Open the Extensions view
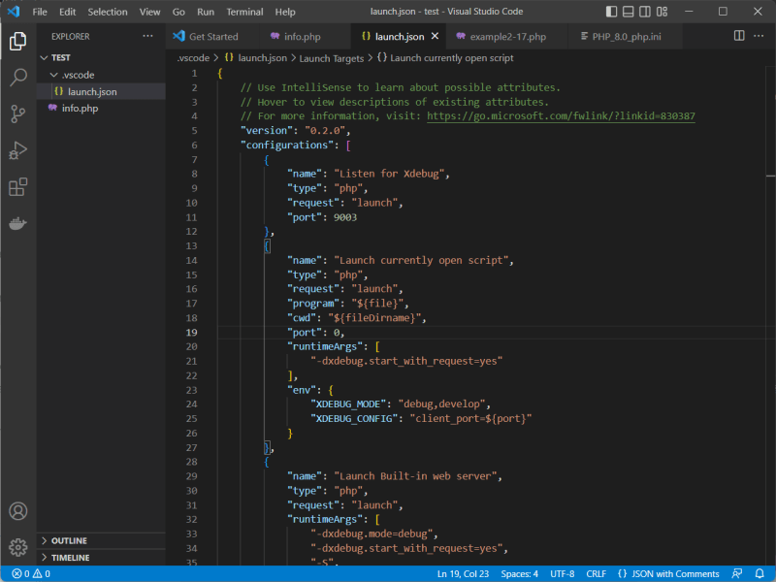The image size is (776, 582). [17, 187]
